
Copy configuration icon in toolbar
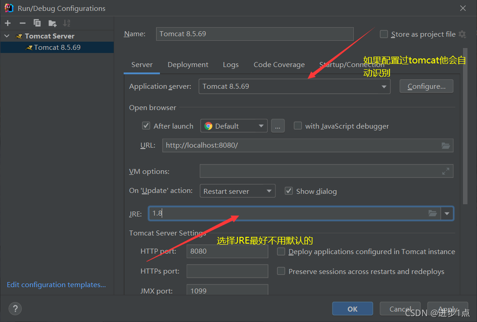(x=37, y=23)
